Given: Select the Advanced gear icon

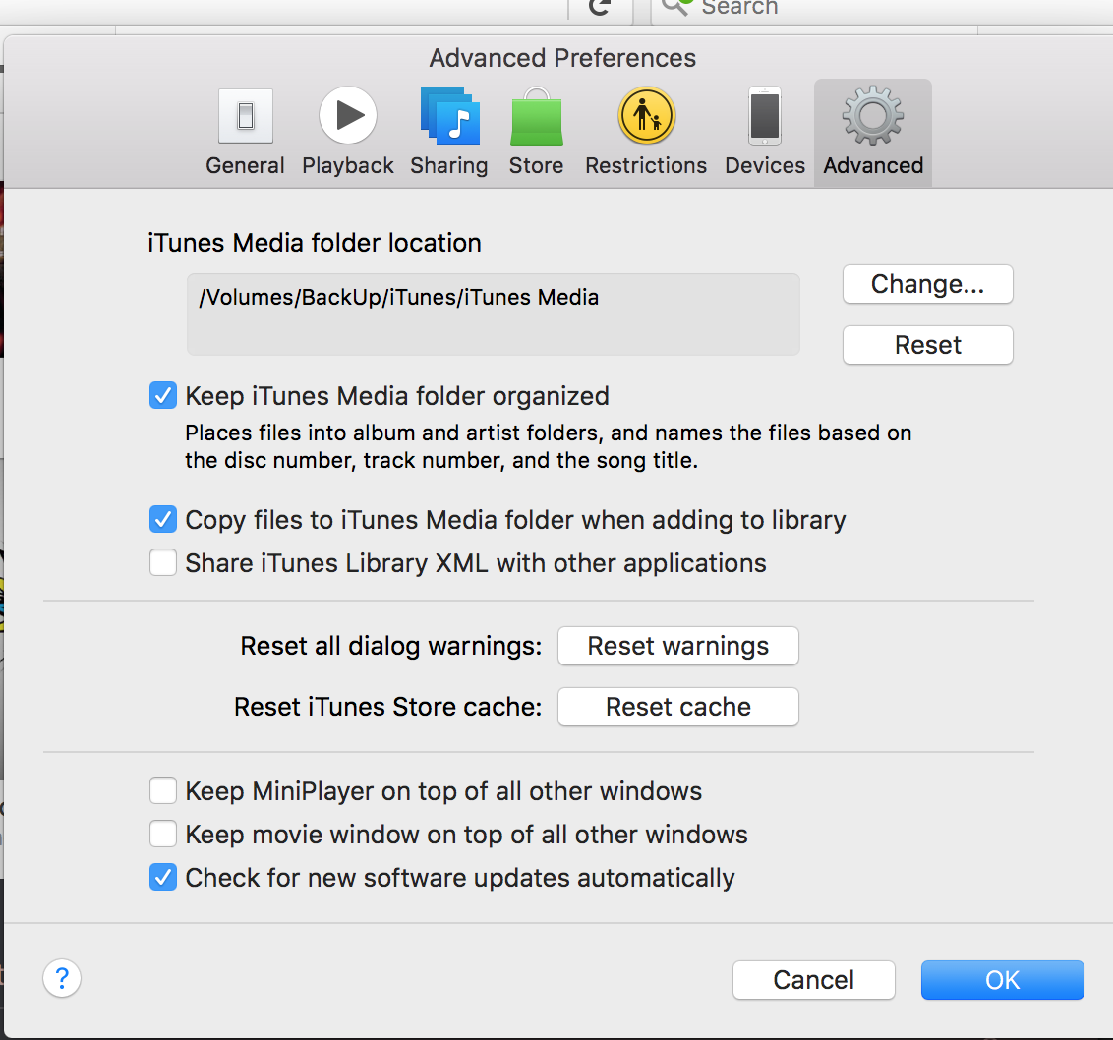Looking at the screenshot, I should point(872,116).
